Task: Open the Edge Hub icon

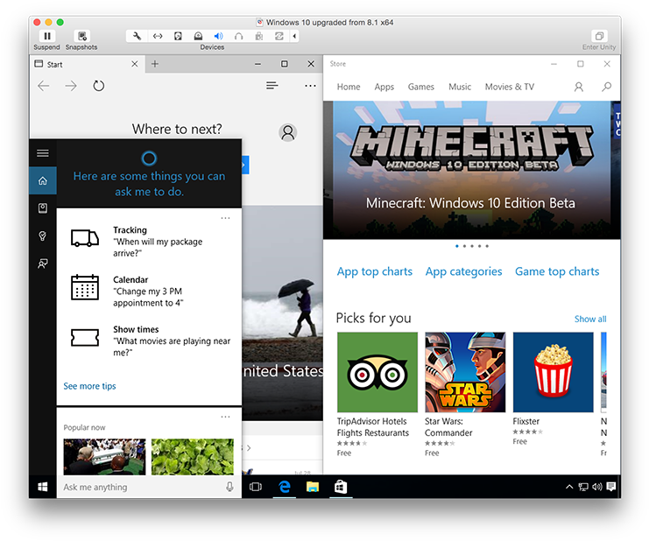Action: [272, 85]
